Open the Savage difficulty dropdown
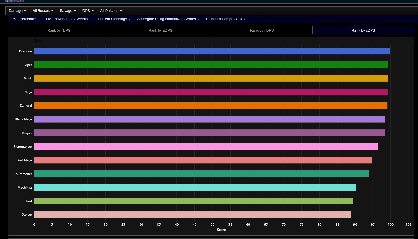 point(68,11)
